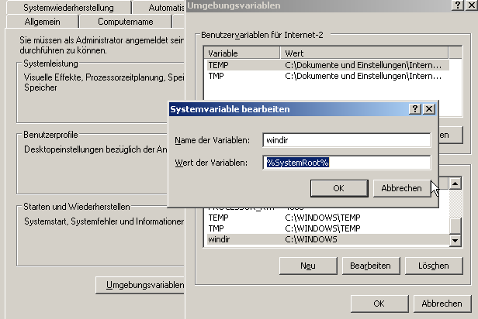
Task: Click the help button in Systemvariable bearbeiten
Action: (x=416, y=109)
